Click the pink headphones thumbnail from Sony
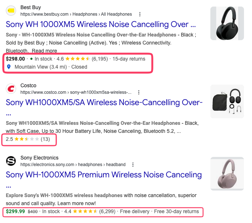The height and width of the screenshot is (223, 252). click(x=227, y=174)
